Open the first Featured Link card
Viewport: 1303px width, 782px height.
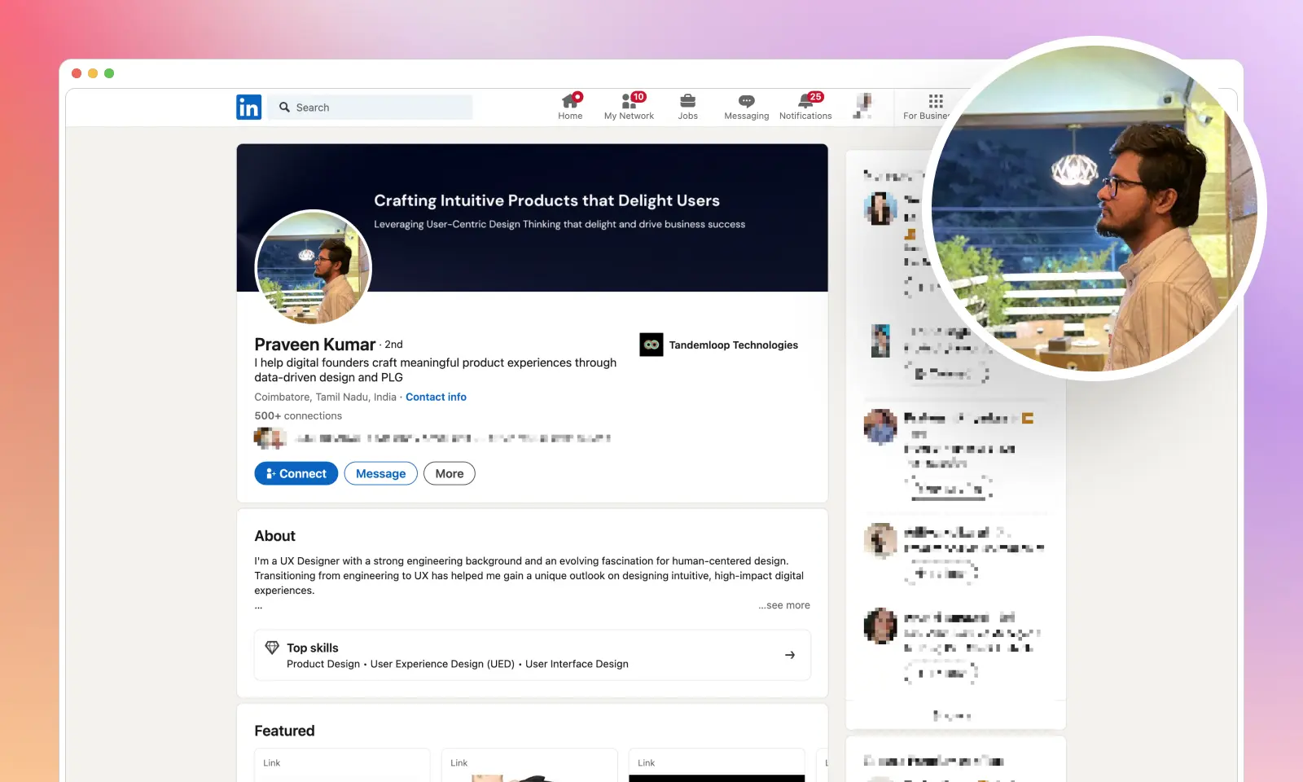(x=342, y=766)
